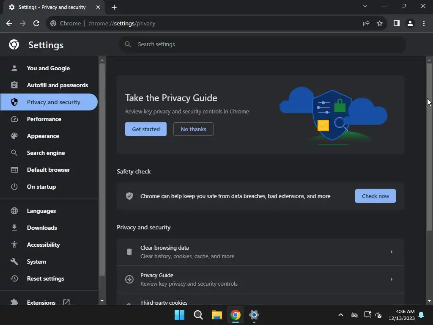433x325 pixels.
Task: Select Default browser section
Action: pos(49,170)
